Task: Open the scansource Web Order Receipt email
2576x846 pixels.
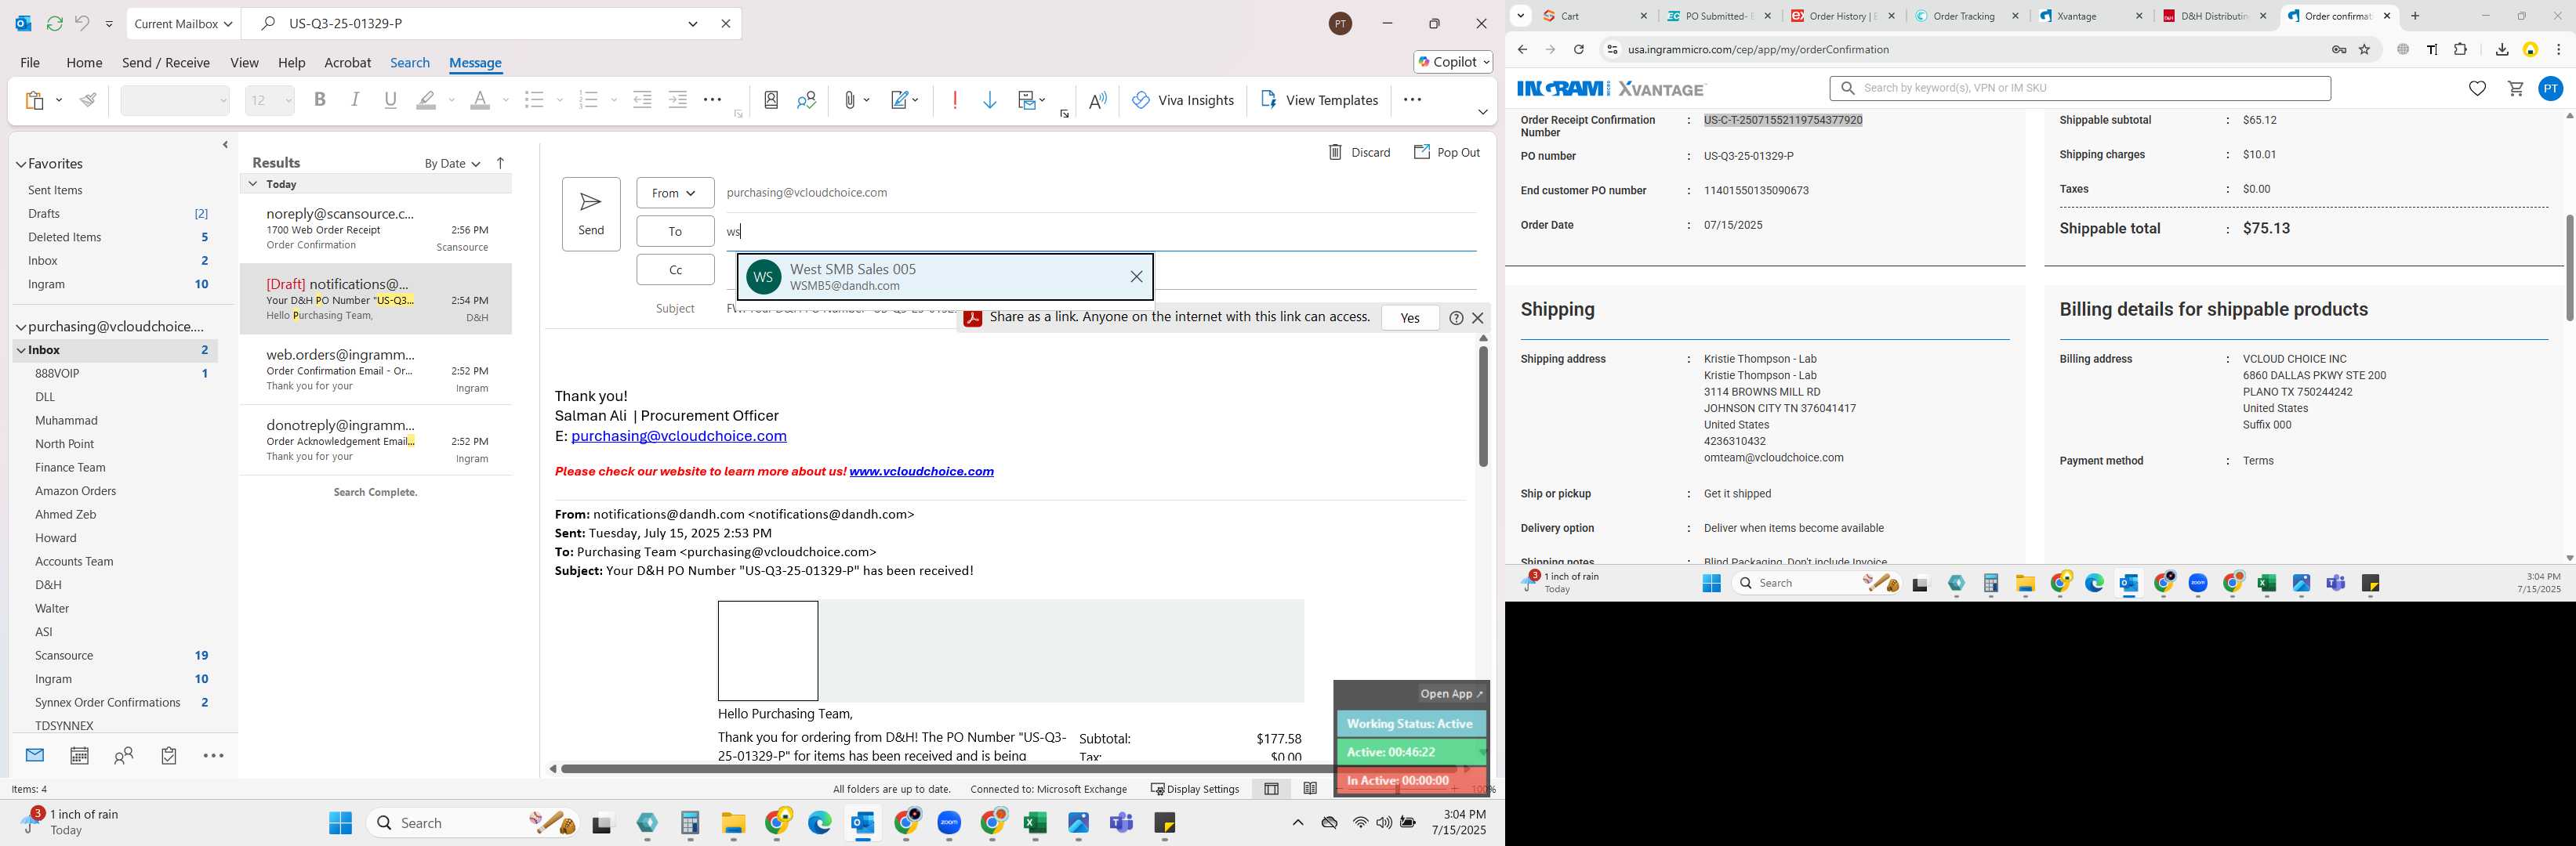Action: tap(376, 229)
